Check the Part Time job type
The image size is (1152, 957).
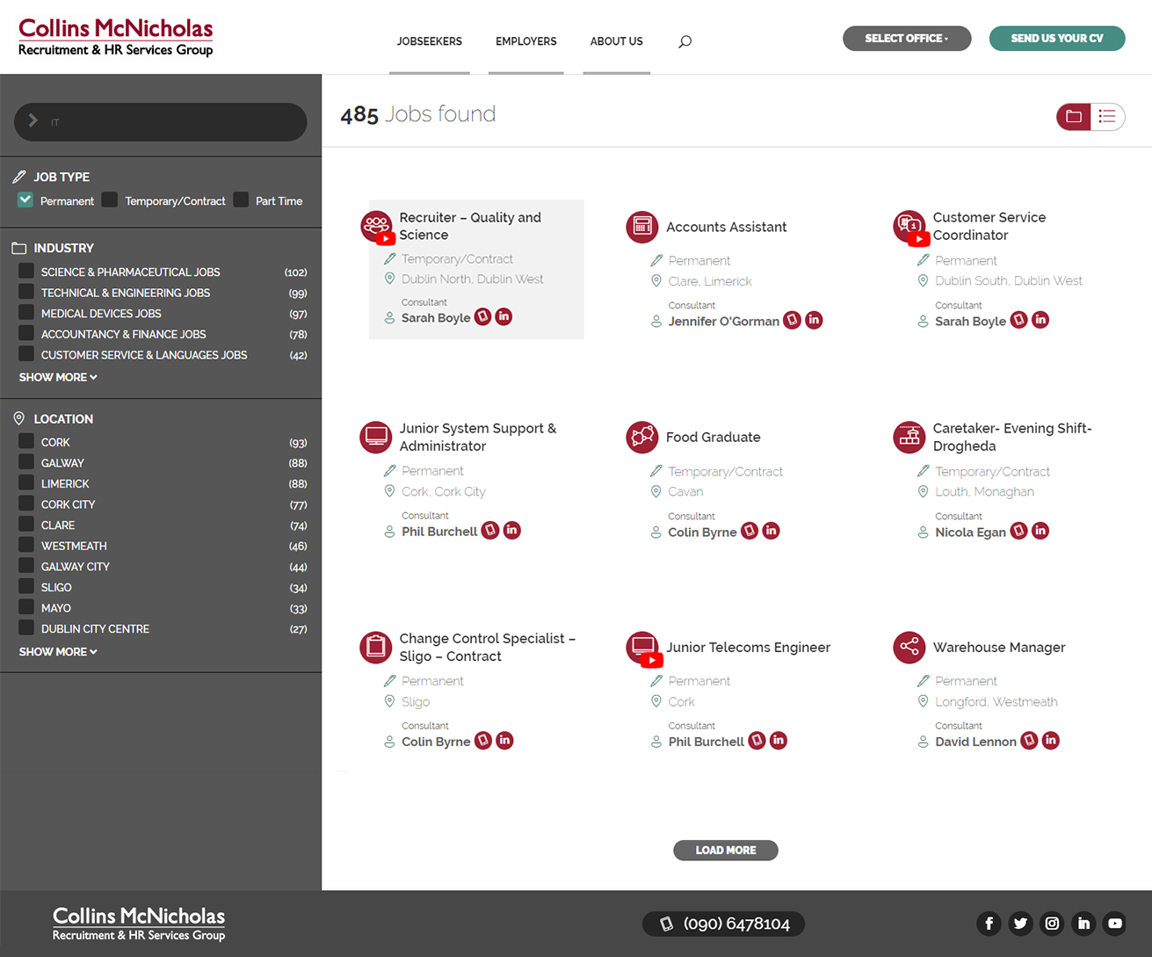pyautogui.click(x=241, y=200)
